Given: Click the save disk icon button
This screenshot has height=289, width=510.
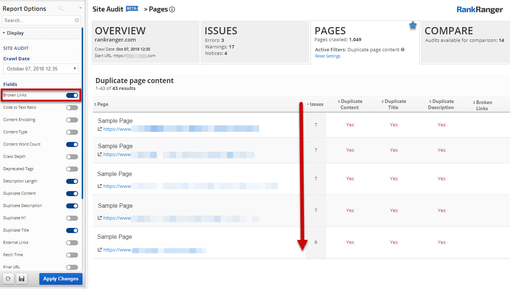Looking at the screenshot, I should click(x=22, y=279).
